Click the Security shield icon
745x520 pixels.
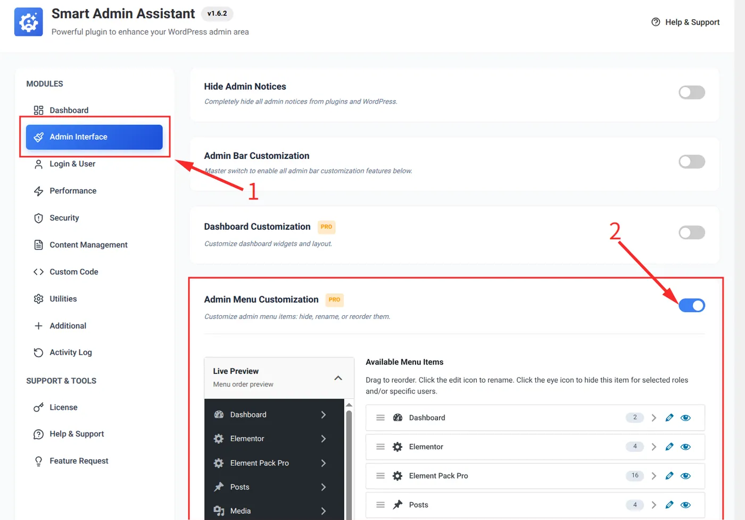pyautogui.click(x=38, y=218)
